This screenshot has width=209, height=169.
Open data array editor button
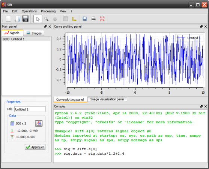point(39,124)
